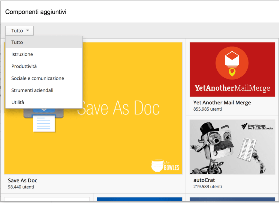This screenshot has height=203, width=279.
Task: Click the Save As Doc title link
Action: (x=23, y=181)
